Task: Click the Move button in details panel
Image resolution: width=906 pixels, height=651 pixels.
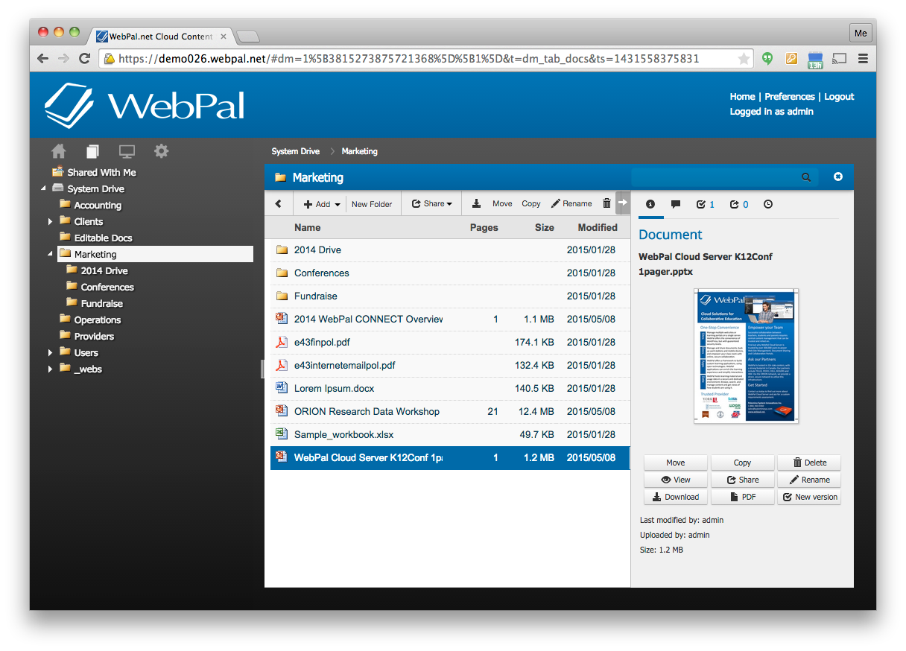Action: point(676,463)
